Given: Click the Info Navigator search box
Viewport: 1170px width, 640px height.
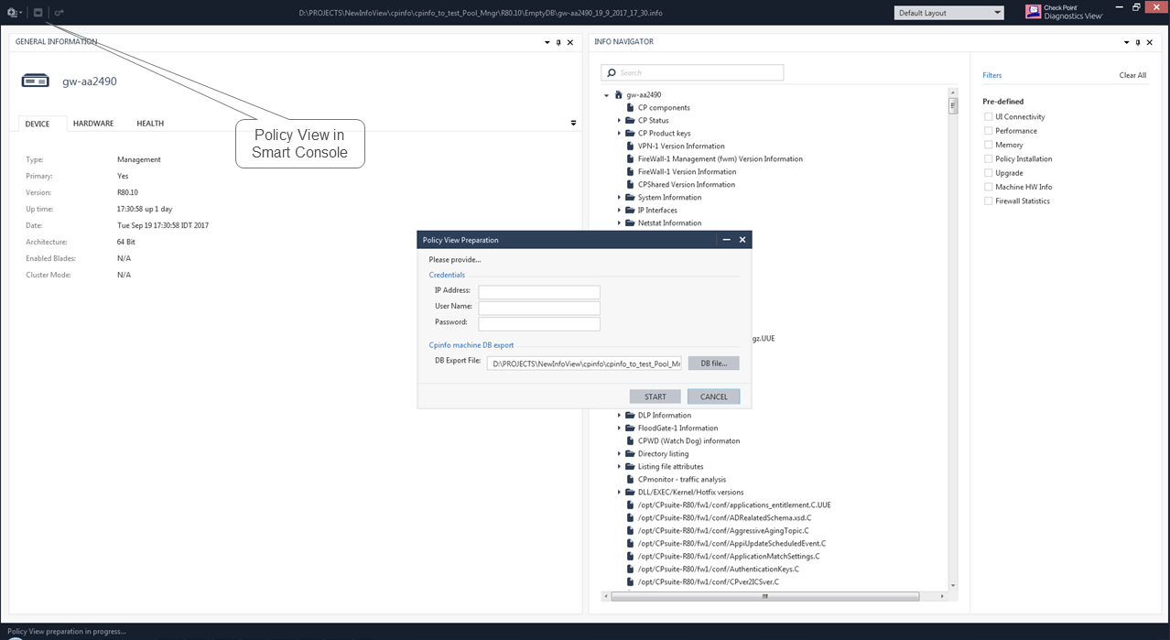Looking at the screenshot, I should (692, 72).
